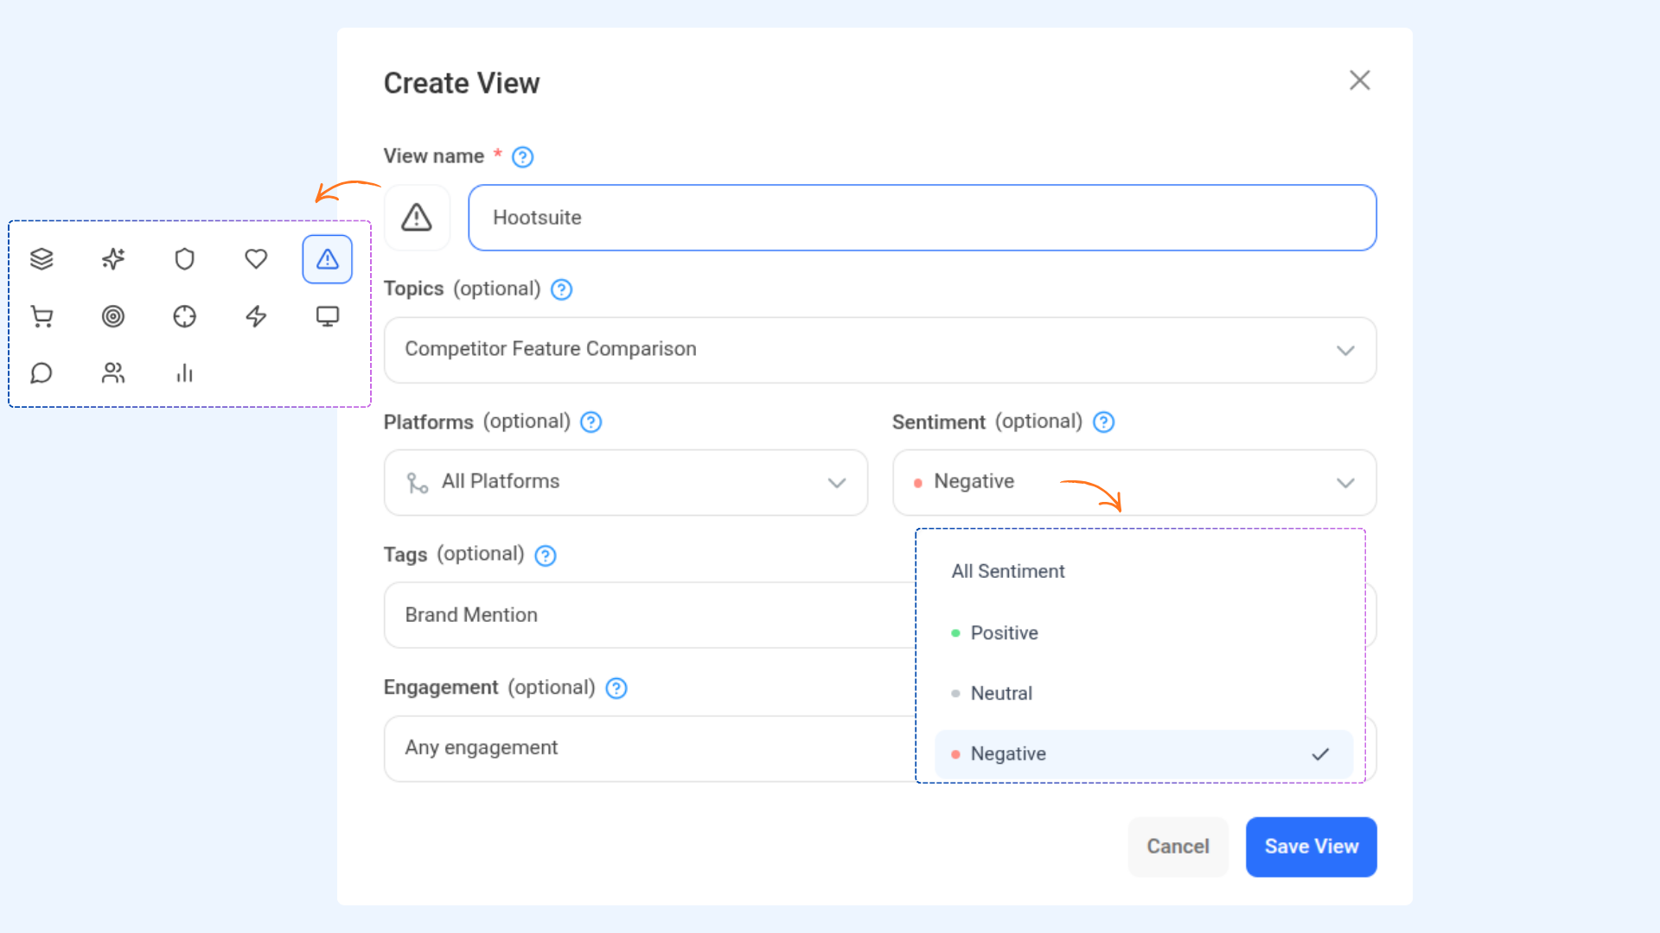
Task: Select All Sentiment option
Action: click(1144, 572)
